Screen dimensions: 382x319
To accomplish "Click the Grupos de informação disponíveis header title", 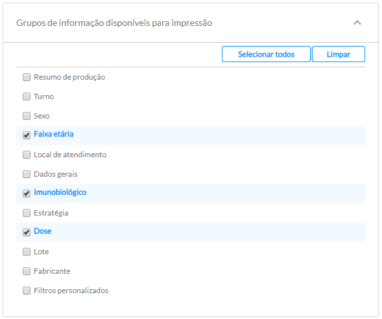I will (x=114, y=23).
